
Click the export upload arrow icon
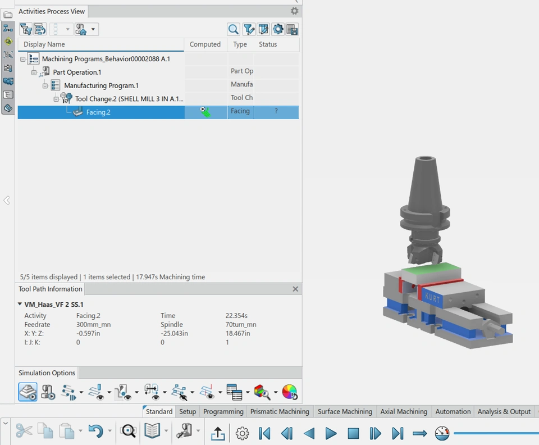(x=218, y=433)
